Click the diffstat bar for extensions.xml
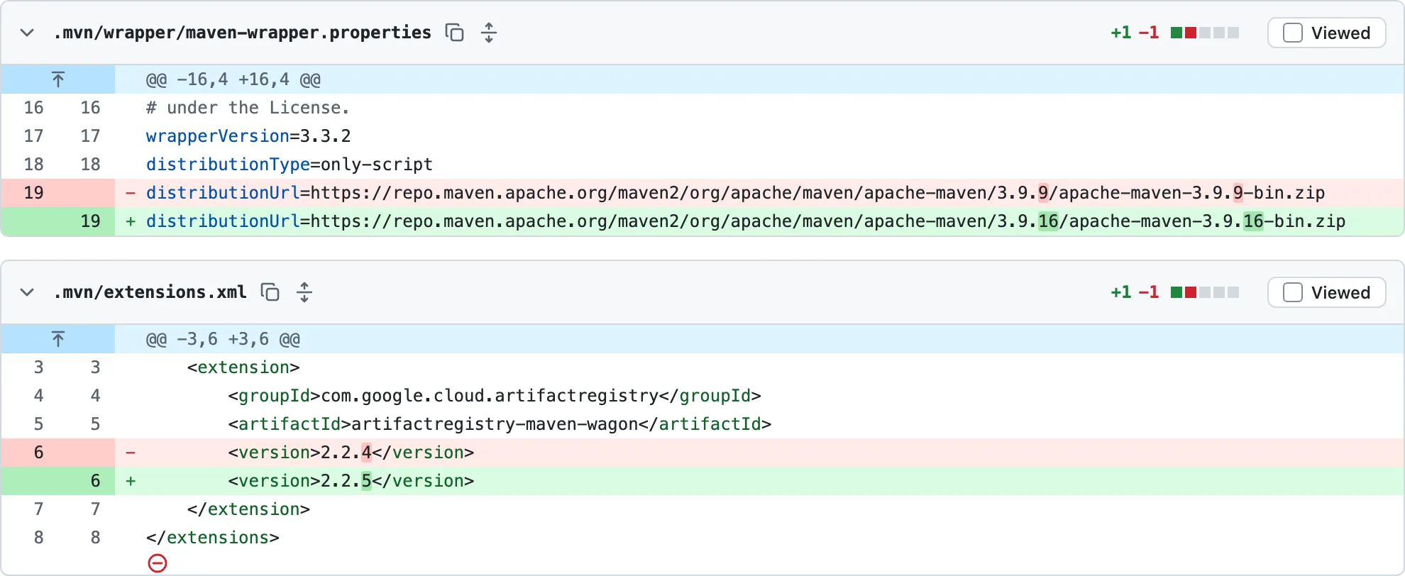The height and width of the screenshot is (576, 1405). pos(1205,292)
